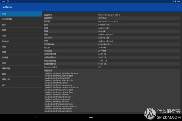Screen dimensions: 182x121
Task: Open the 温度 section
Action: click(21, 52)
